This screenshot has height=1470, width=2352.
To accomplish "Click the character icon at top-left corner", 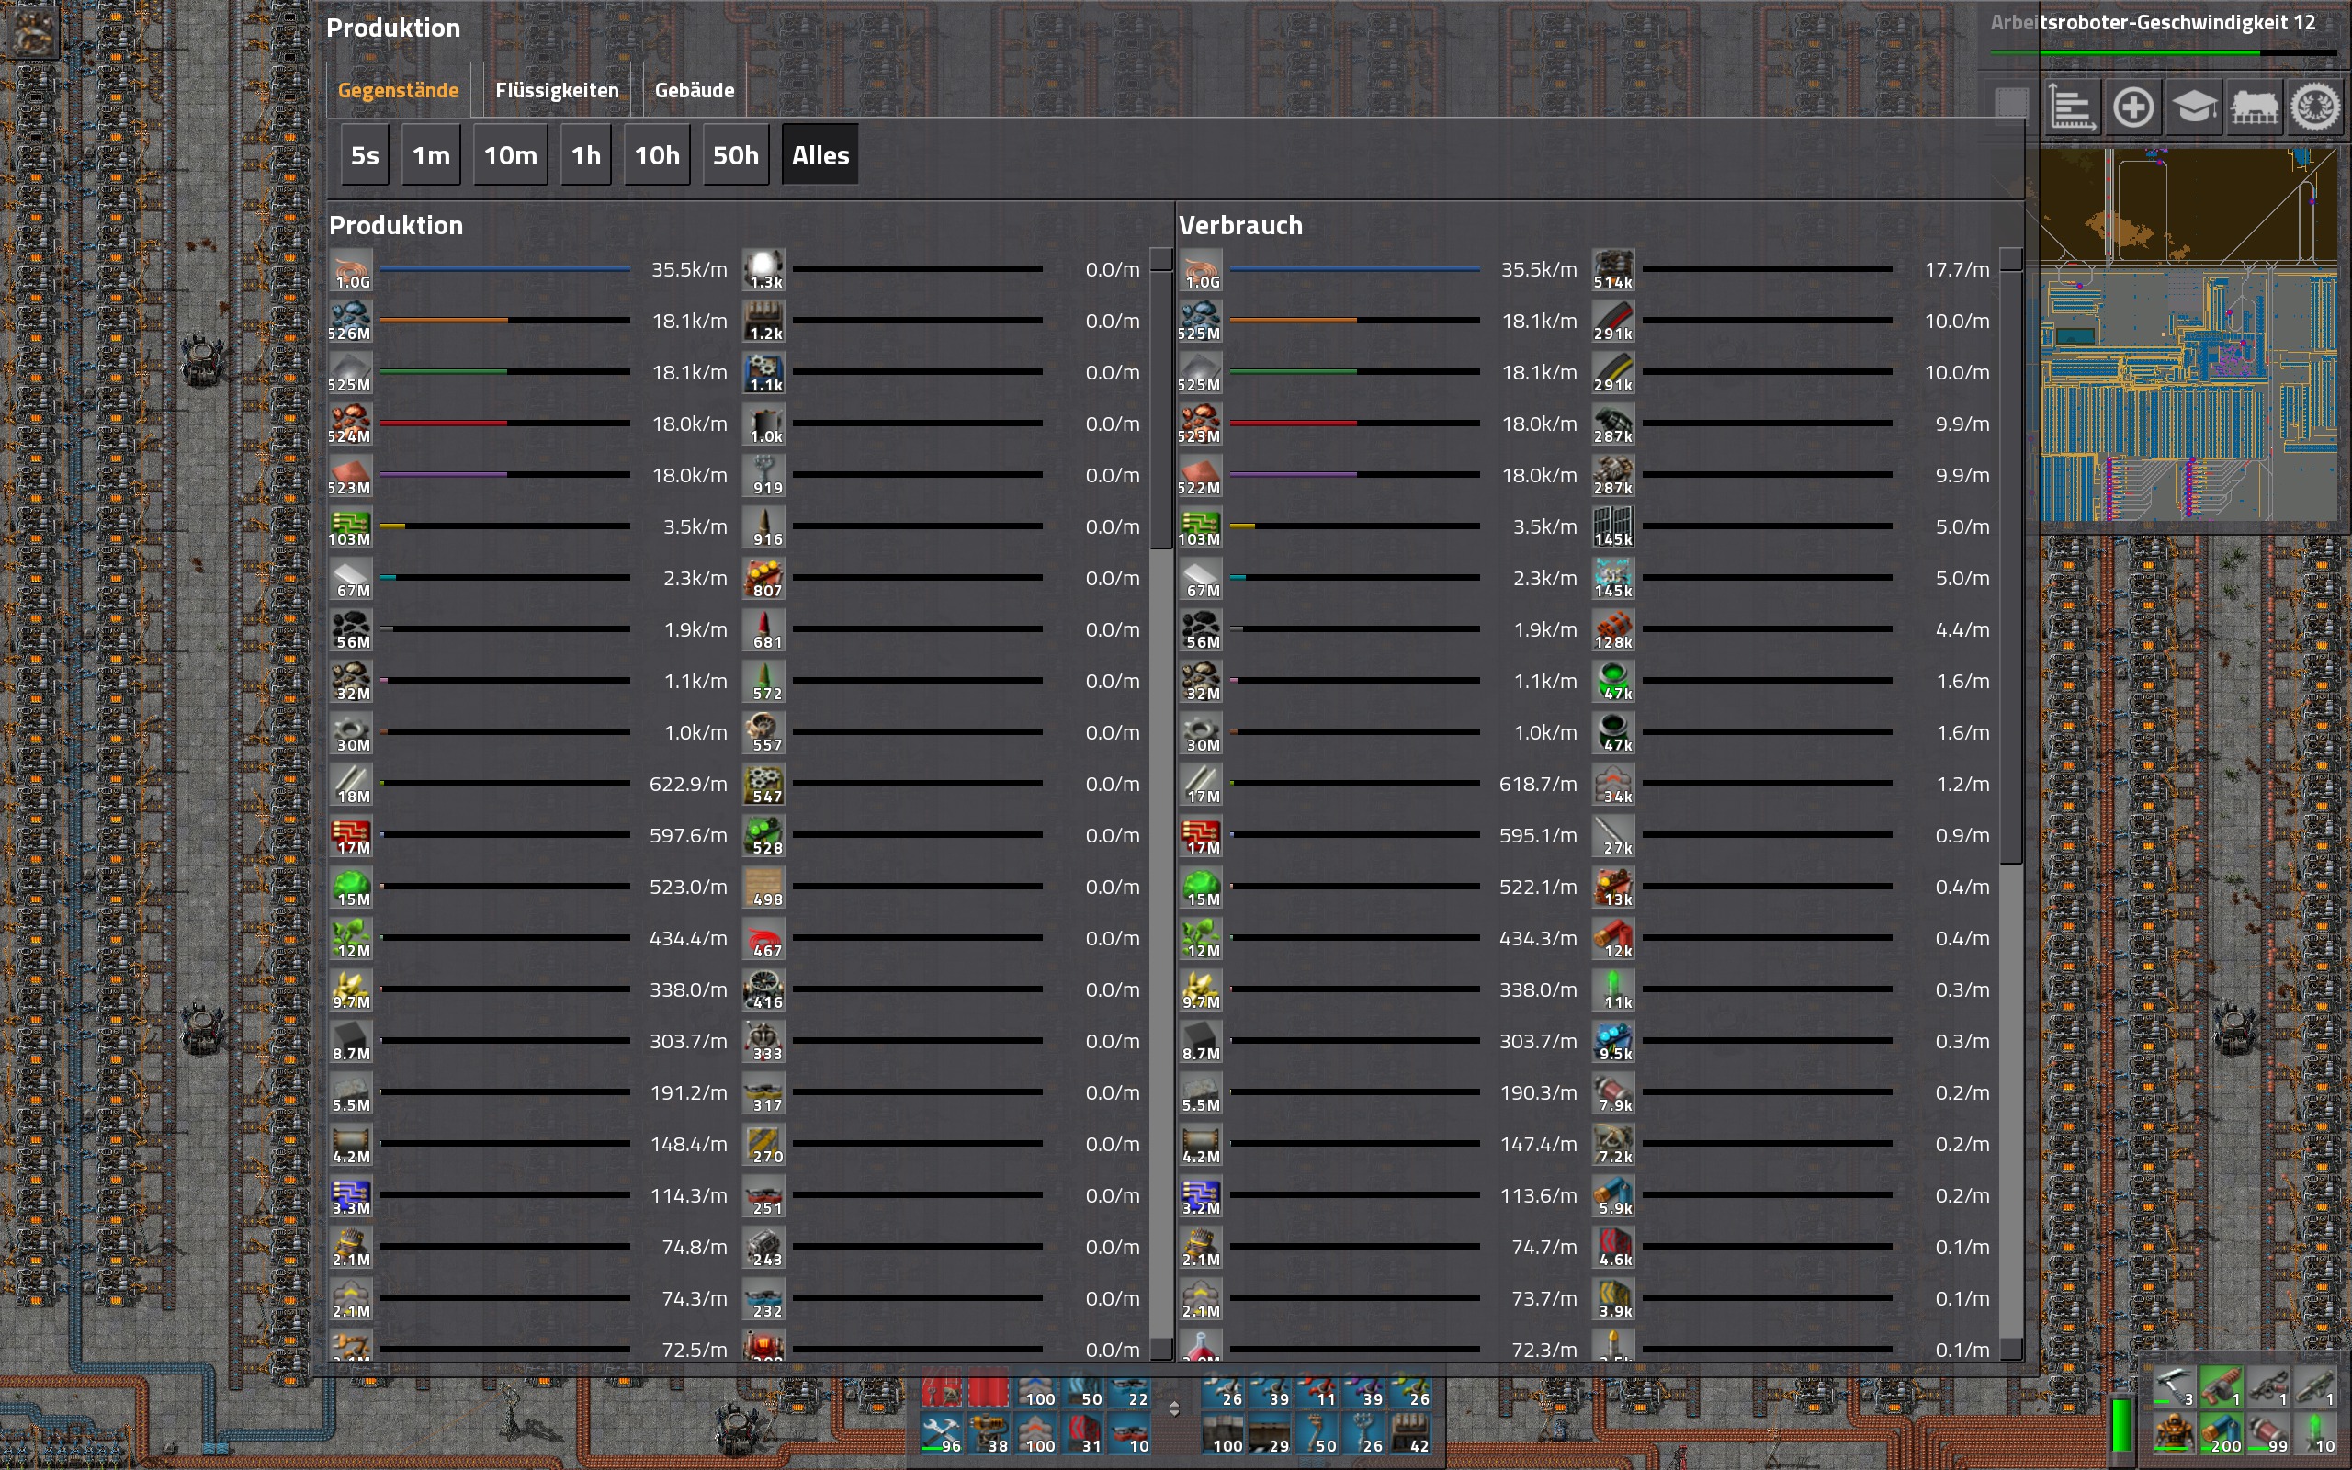I will [x=34, y=31].
